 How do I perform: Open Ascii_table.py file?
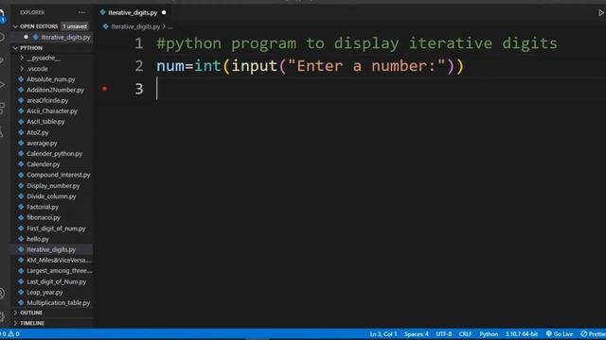[45, 122]
